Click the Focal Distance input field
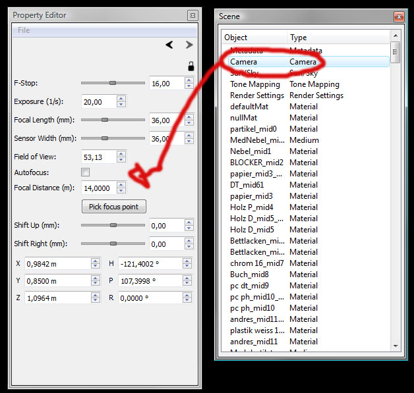The width and height of the screenshot is (414, 393). (x=98, y=188)
